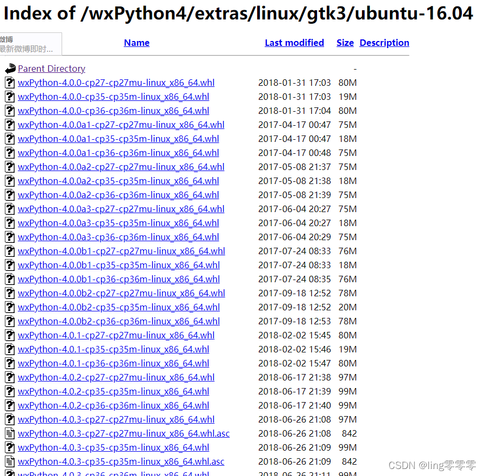Click file icon beside wxPython-4.0.0a2-cp36 whl
Screen dimensions: 484x476
pyautogui.click(x=10, y=195)
